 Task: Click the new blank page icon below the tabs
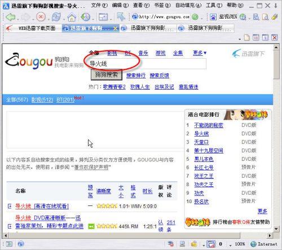click(x=246, y=37)
